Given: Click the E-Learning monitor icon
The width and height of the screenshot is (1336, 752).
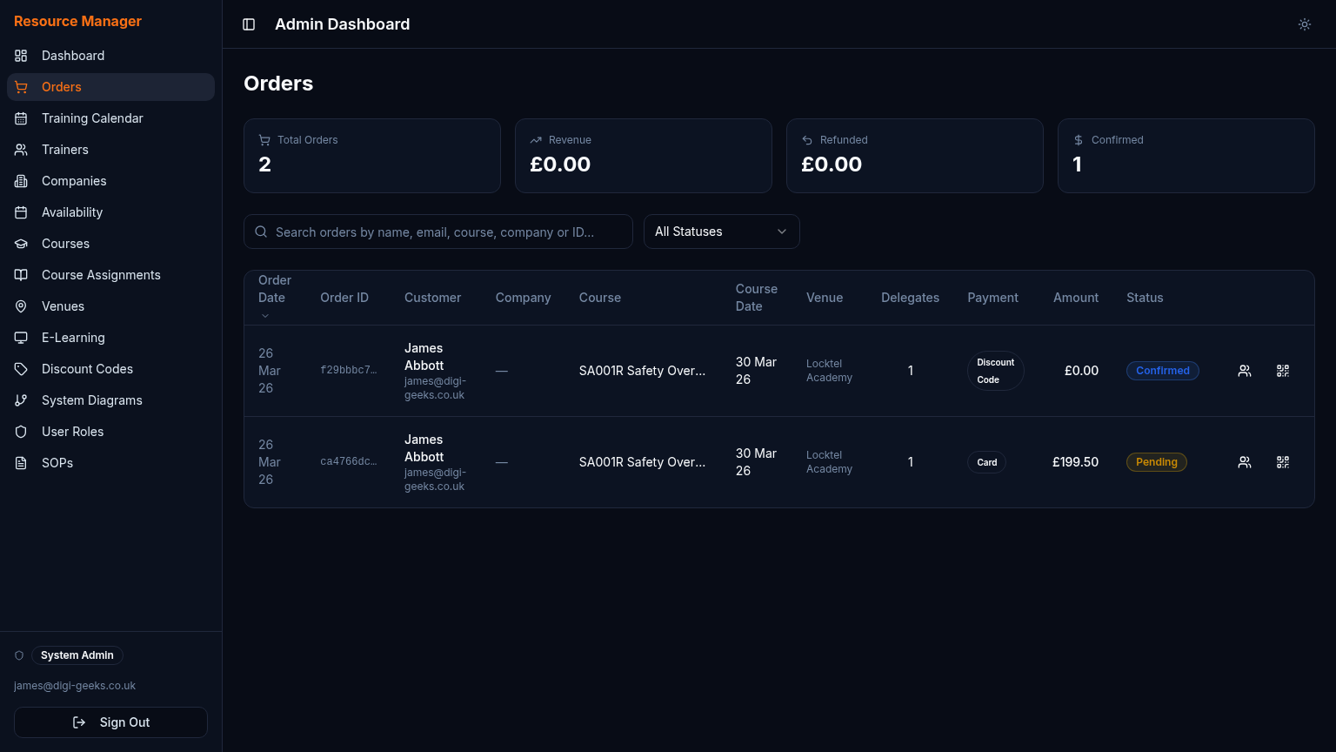Looking at the screenshot, I should 21,338.
